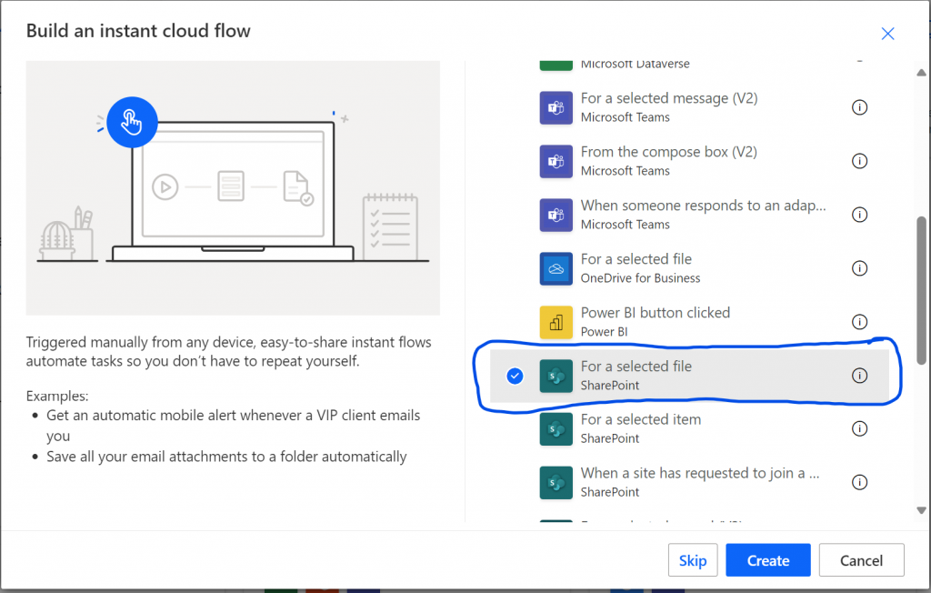The image size is (931, 593).
Task: Choose 'Power BI button clicked' trigger
Action: click(x=655, y=322)
